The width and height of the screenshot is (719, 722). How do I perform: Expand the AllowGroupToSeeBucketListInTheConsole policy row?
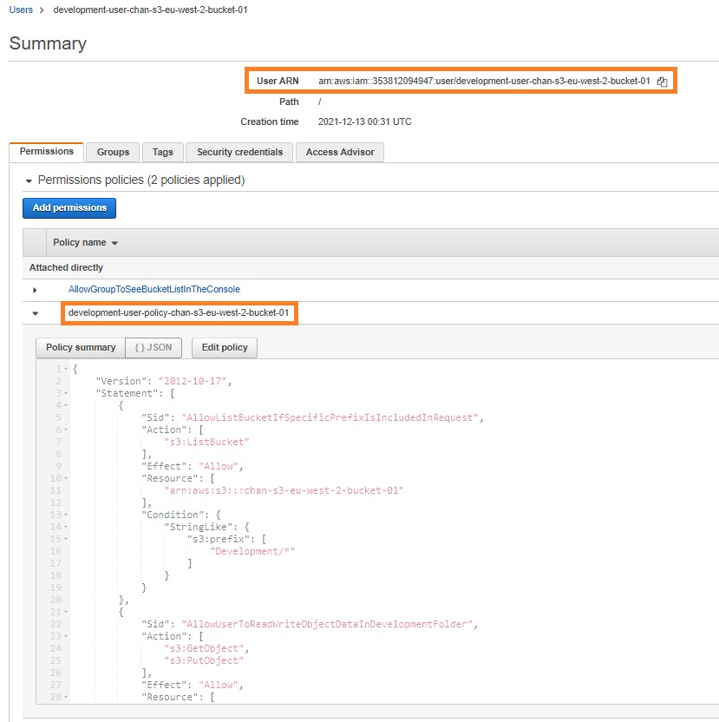(35, 290)
